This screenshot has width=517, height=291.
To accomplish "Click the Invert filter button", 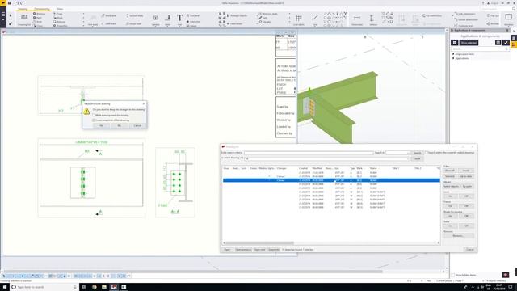I will point(466,171).
